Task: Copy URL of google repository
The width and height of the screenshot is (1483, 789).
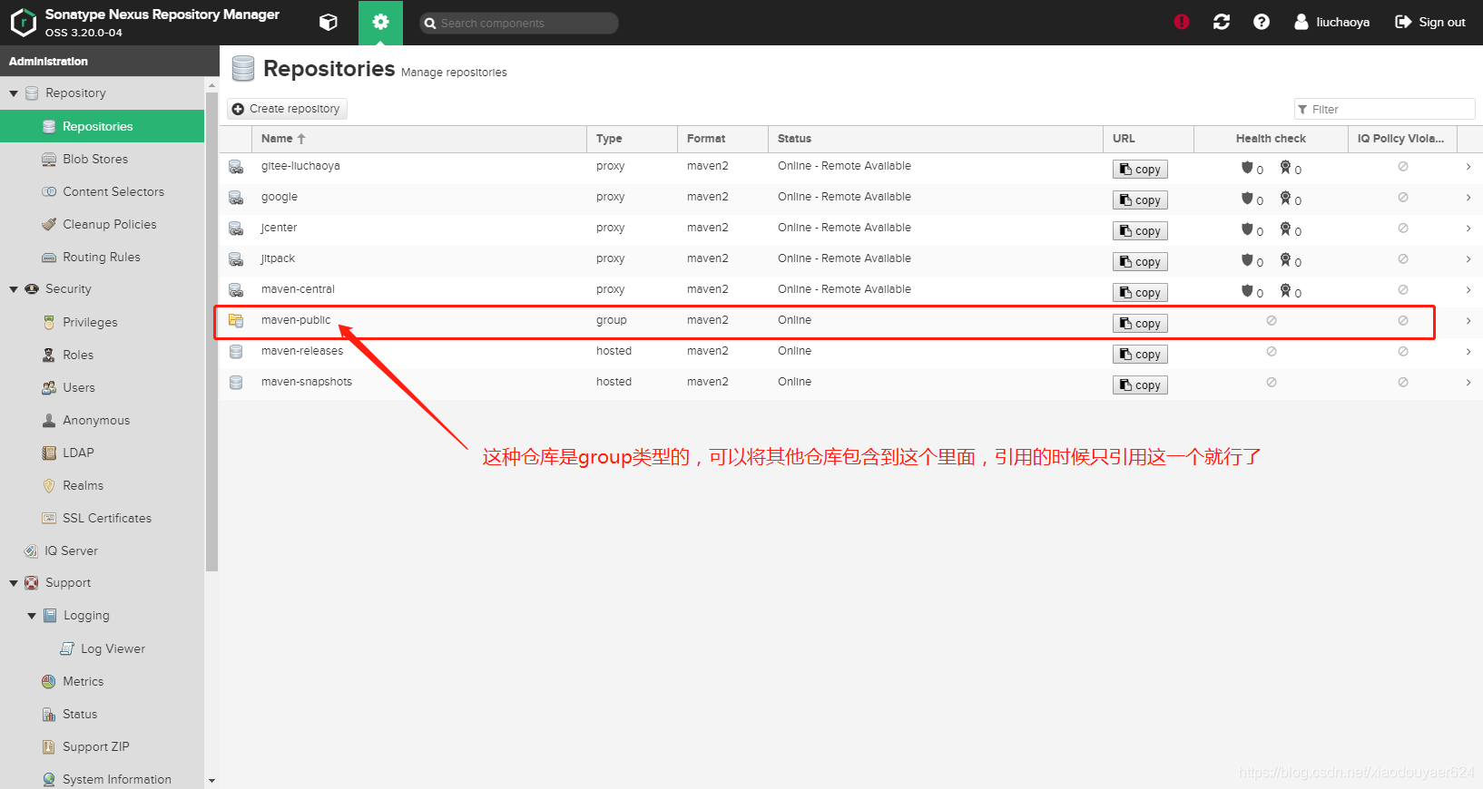Action: pos(1140,200)
